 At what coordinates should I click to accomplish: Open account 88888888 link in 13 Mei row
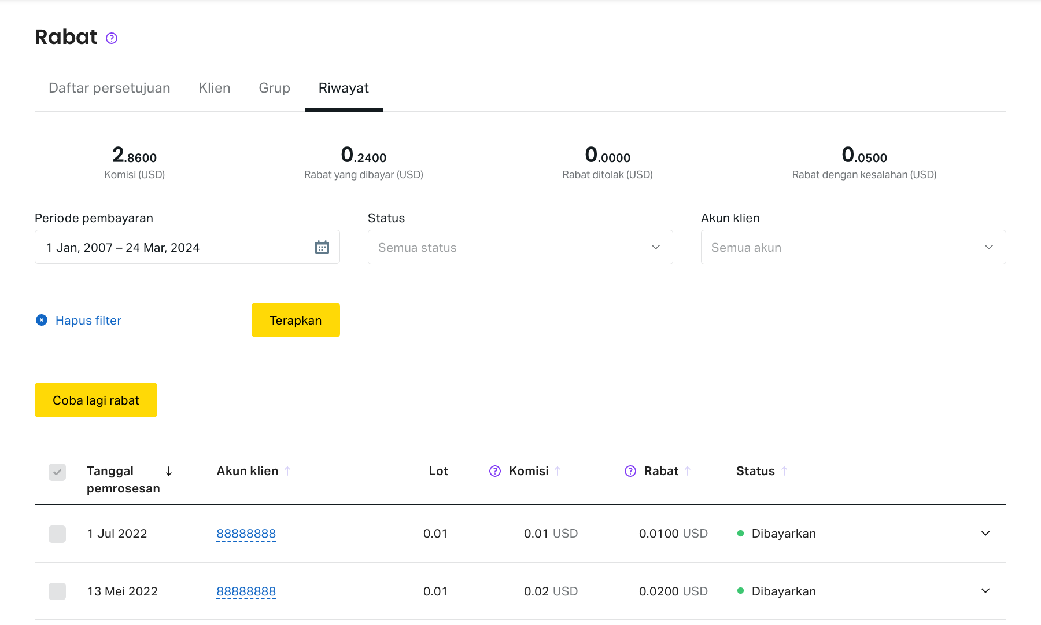[246, 591]
